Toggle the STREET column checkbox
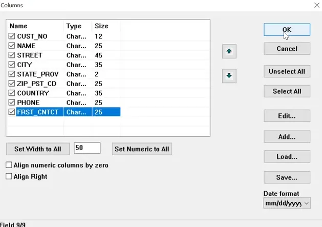 pyautogui.click(x=12, y=55)
